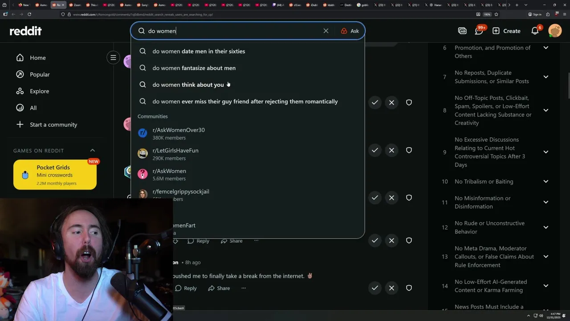Viewport: 570px width, 321px height.
Task: Open r/AskWomenOver30 community
Action: click(x=248, y=133)
